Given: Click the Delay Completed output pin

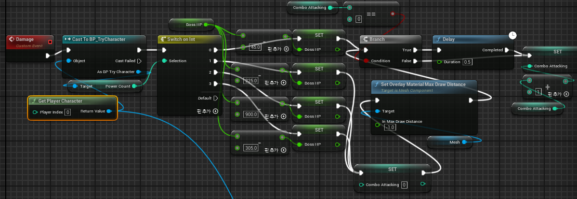Looking at the screenshot, I should (507, 50).
